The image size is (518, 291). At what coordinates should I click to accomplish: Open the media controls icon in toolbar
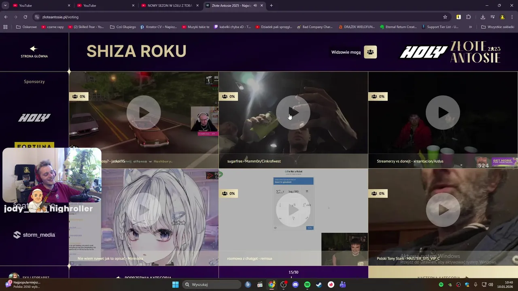(493, 17)
